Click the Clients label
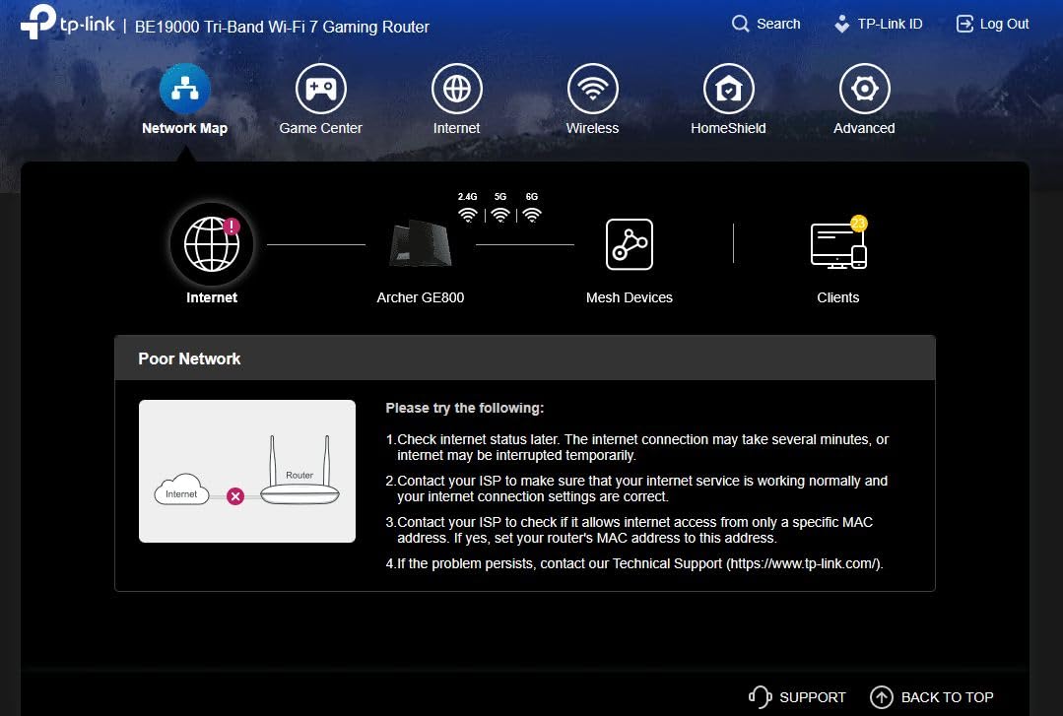The image size is (1063, 716). click(x=838, y=297)
